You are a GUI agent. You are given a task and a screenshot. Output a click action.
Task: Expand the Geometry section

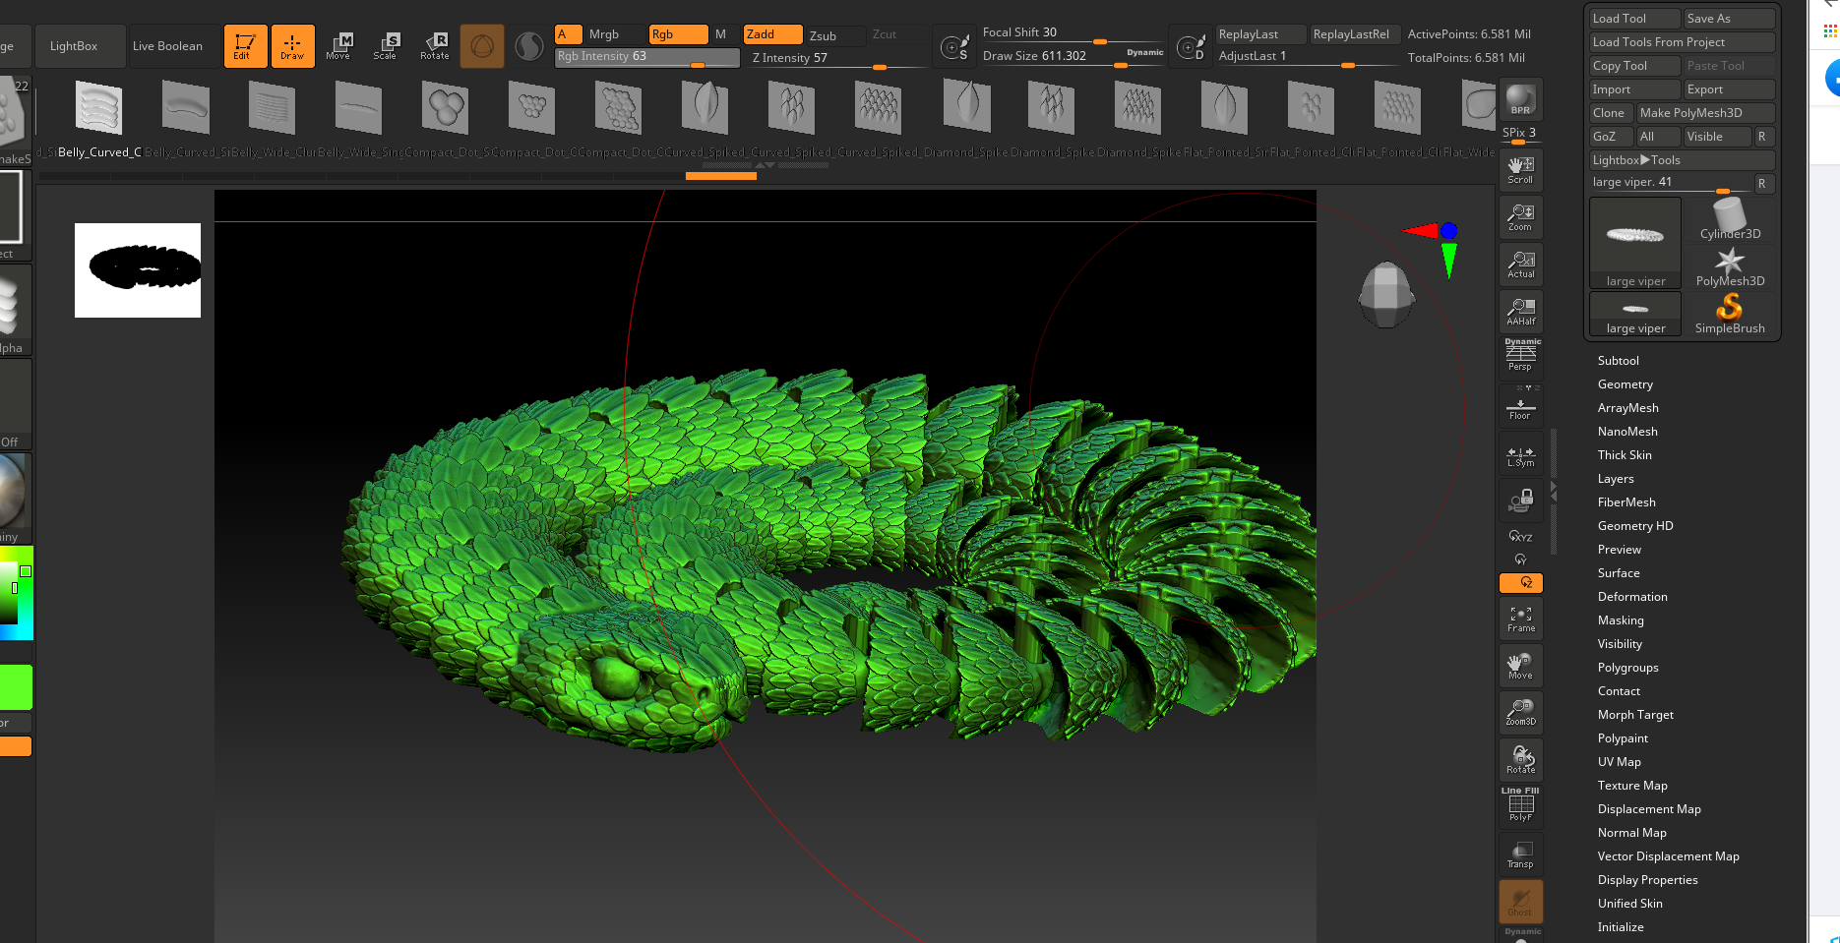tap(1625, 384)
